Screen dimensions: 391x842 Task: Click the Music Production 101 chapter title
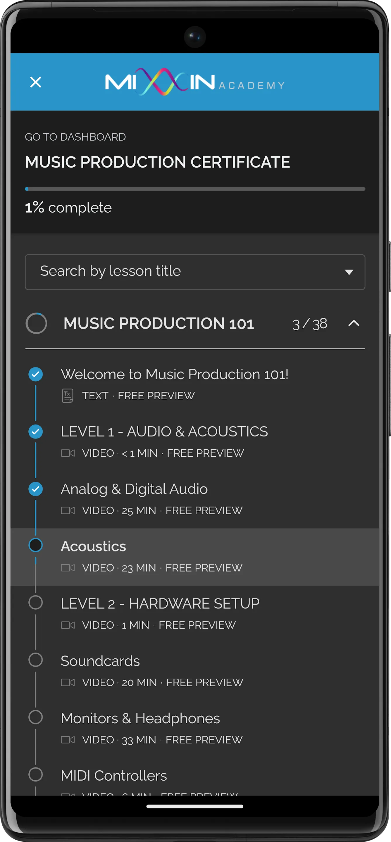tap(159, 323)
